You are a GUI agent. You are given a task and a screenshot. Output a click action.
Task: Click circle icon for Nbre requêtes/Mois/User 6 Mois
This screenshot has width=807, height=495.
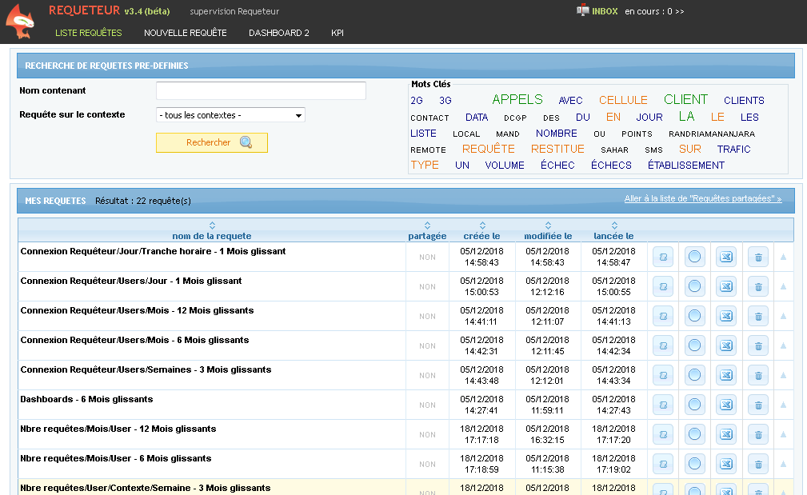(694, 464)
